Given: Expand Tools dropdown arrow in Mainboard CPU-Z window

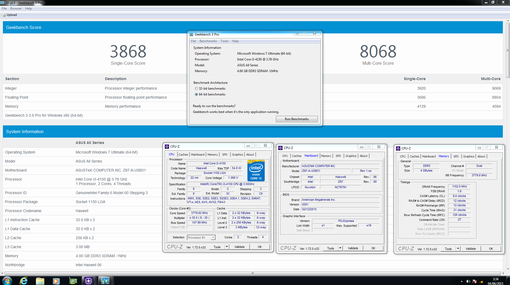Looking at the screenshot, I should click(x=340, y=248).
